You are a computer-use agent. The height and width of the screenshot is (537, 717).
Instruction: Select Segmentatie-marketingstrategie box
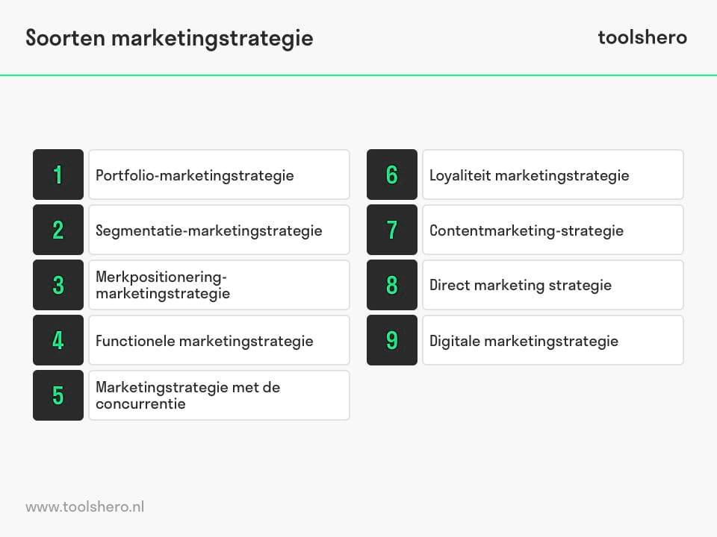219,230
